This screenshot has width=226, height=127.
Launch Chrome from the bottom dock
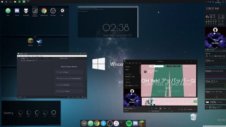point(97,123)
